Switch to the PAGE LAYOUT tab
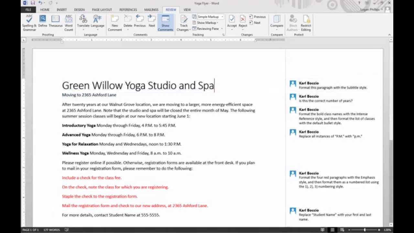This screenshot has width=414, height=233. [x=102, y=10]
